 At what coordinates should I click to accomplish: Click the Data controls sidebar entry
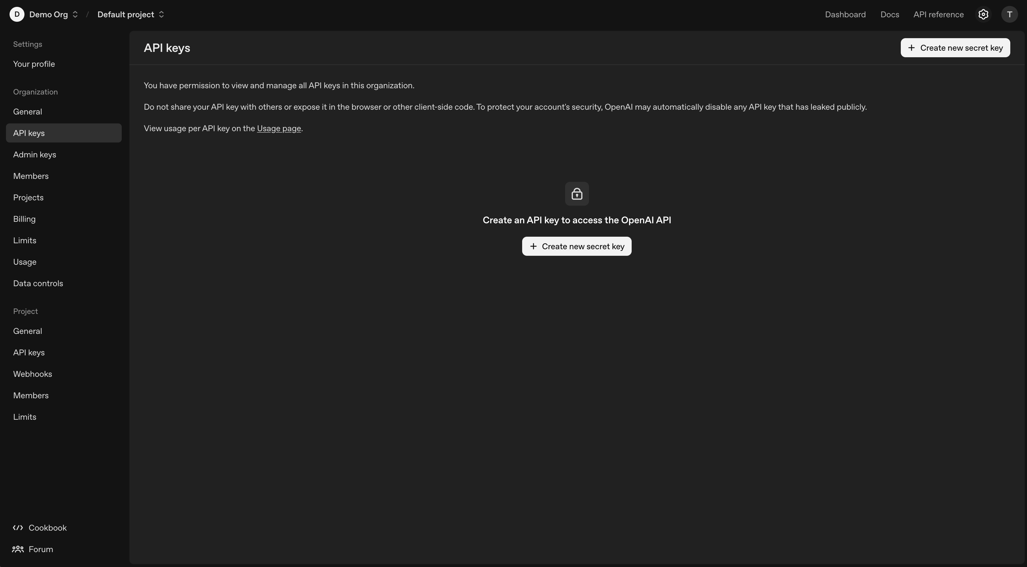point(38,283)
